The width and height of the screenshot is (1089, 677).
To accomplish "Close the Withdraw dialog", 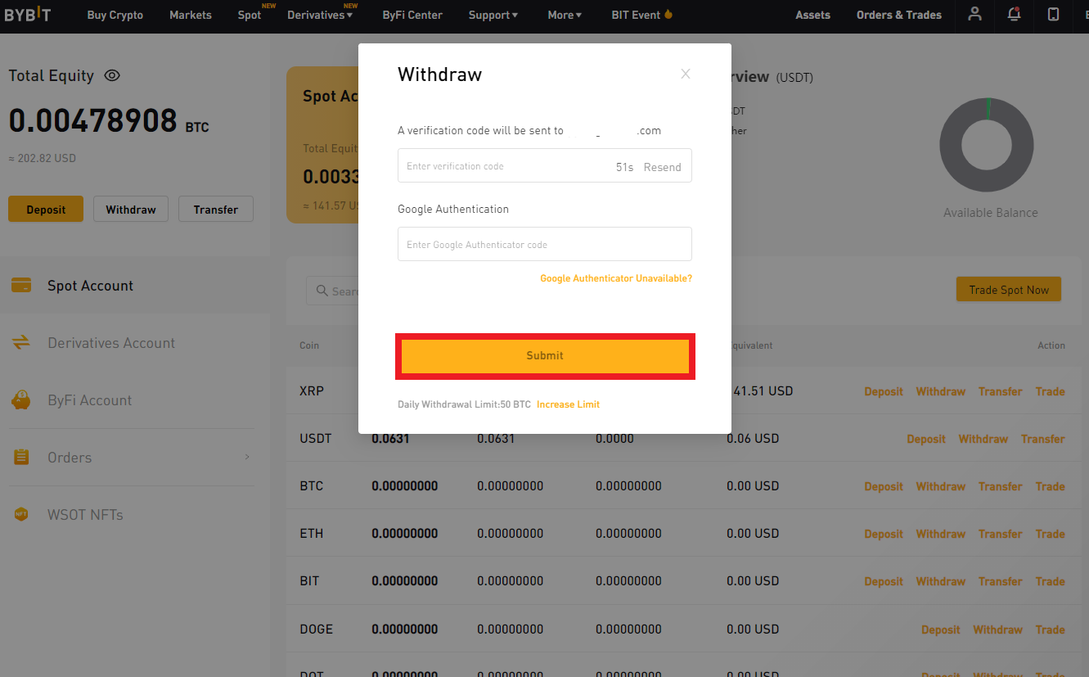I will point(686,74).
